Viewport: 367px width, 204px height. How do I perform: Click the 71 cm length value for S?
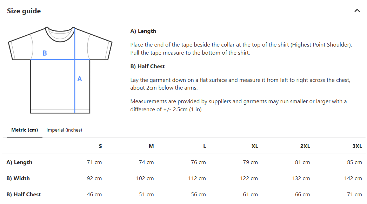pyautogui.click(x=94, y=162)
